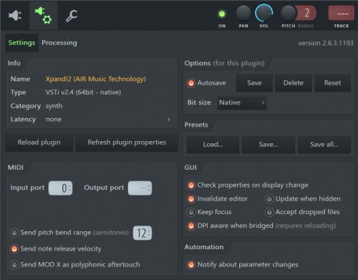The width and height of the screenshot is (358, 280).
Task: Toggle the green ON channel light
Action: pyautogui.click(x=222, y=14)
